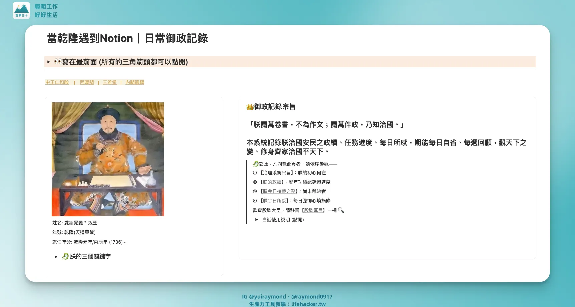Viewport: 575px width, 307px height.
Task: Open the 朕今日待裁之務 link
Action: pyautogui.click(x=279, y=191)
